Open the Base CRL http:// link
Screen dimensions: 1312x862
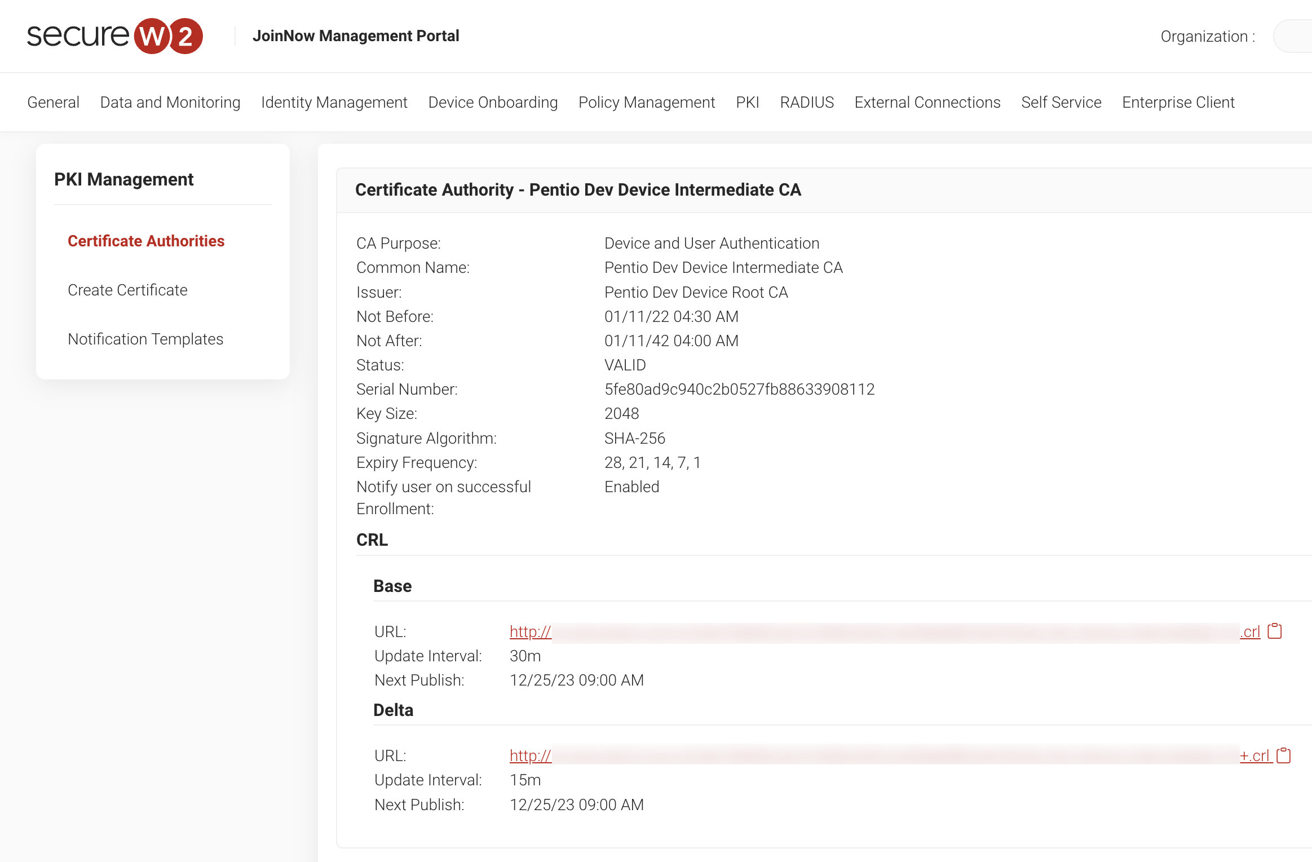[531, 631]
